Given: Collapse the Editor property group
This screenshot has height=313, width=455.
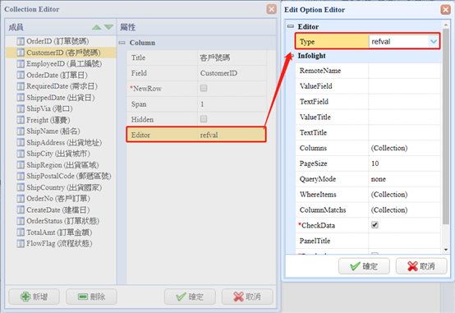Looking at the screenshot, I should 291,26.
